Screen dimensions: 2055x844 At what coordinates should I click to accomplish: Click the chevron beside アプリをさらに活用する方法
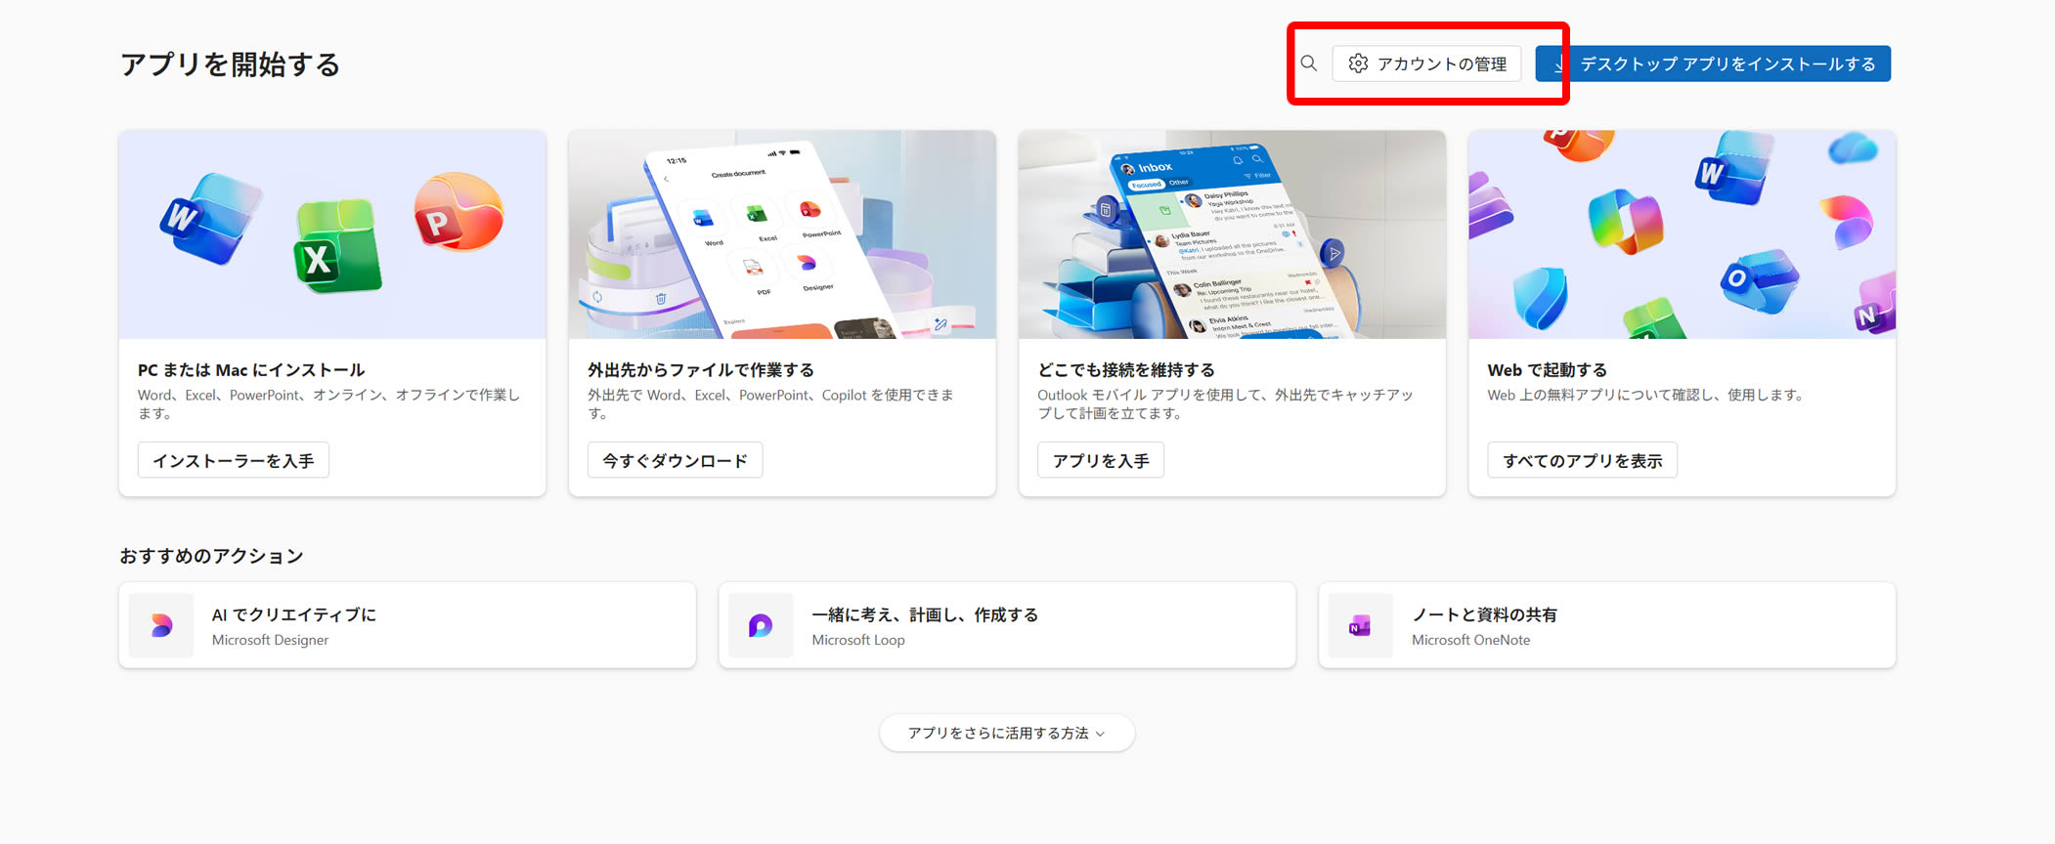point(1101,734)
